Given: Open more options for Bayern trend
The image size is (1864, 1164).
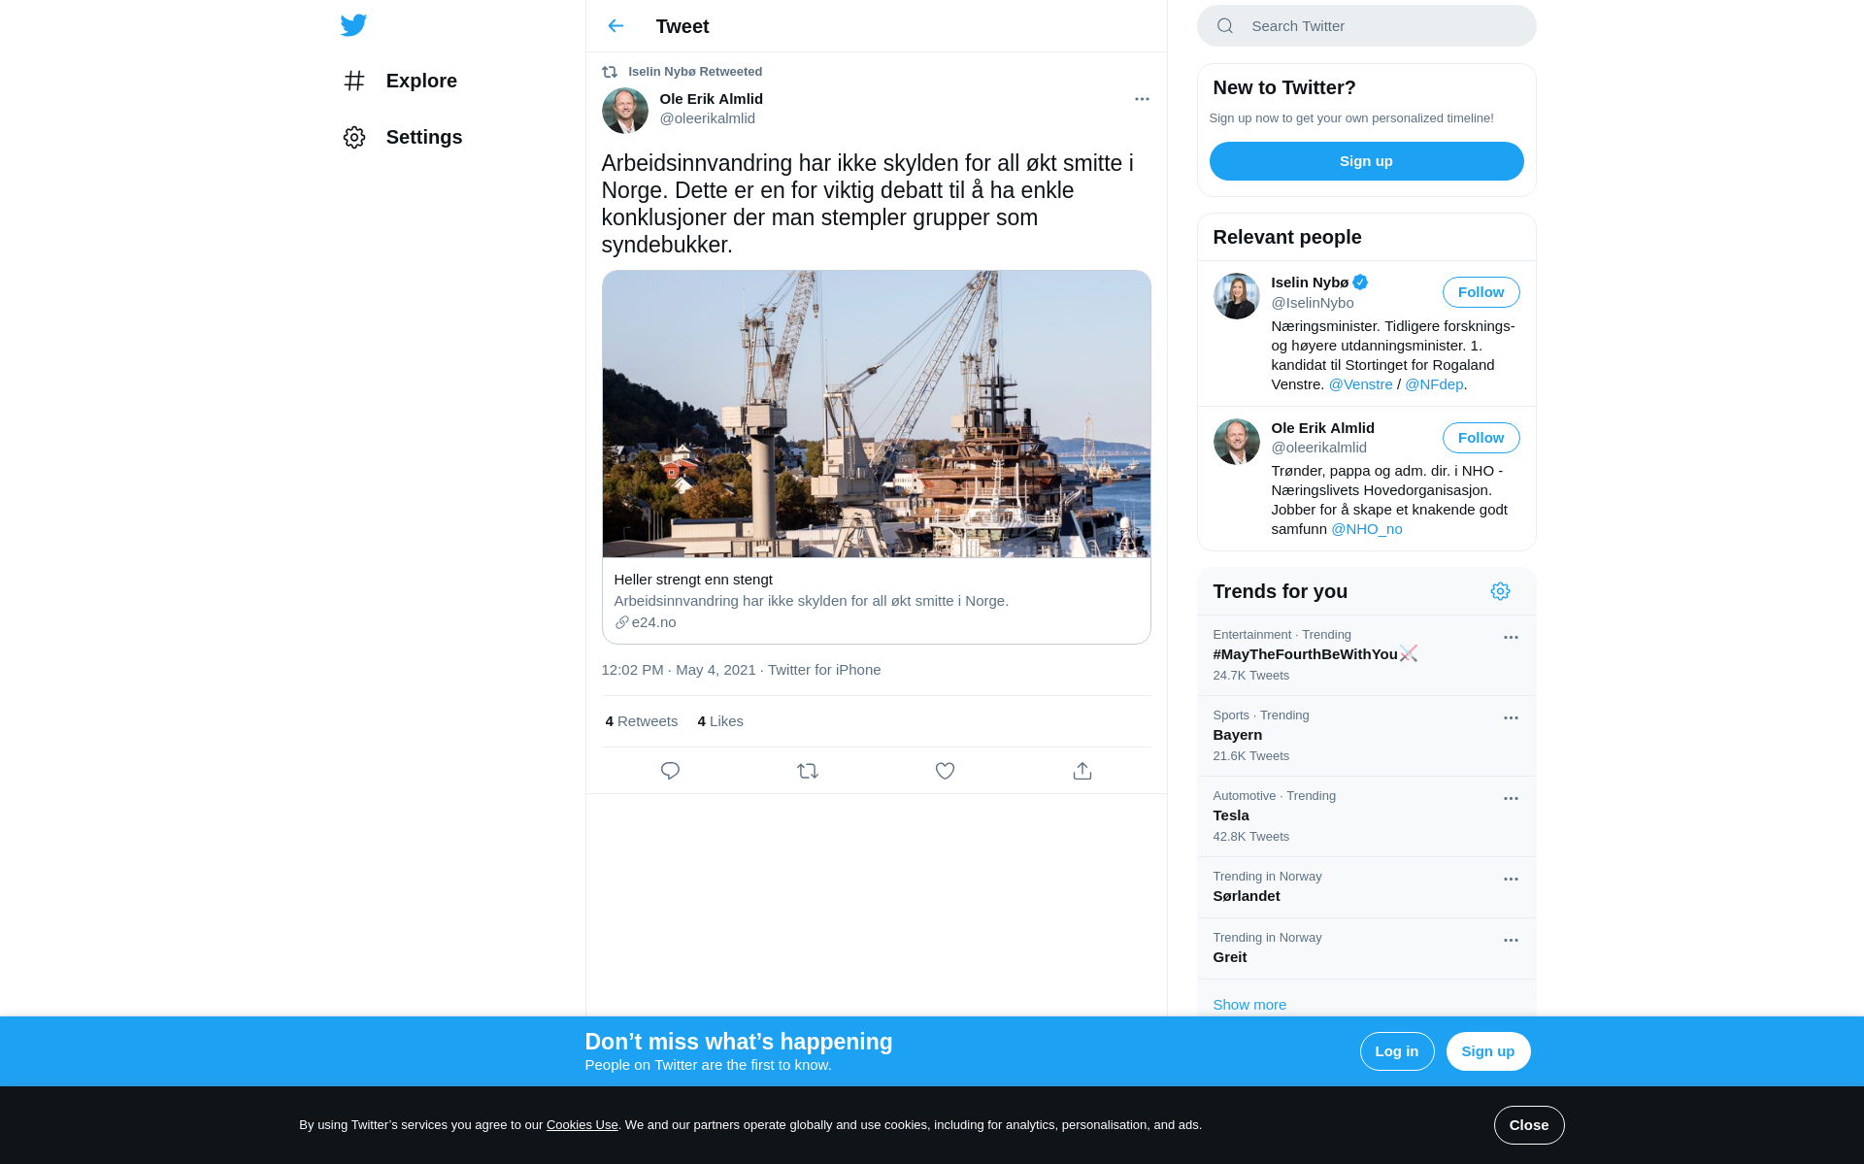Looking at the screenshot, I should pyautogui.click(x=1511, y=718).
